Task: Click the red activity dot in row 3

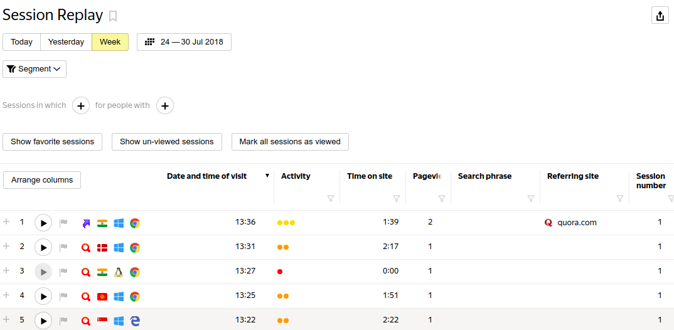Action: tap(280, 272)
